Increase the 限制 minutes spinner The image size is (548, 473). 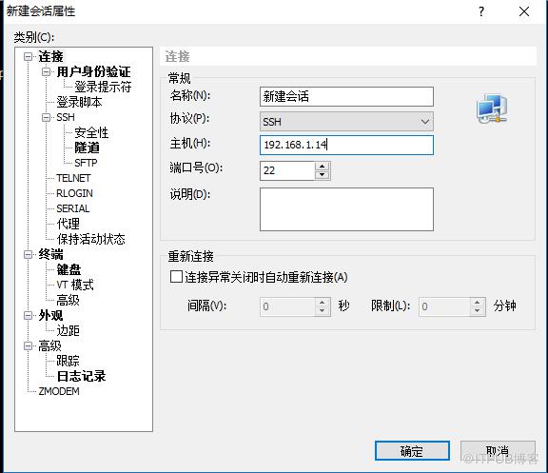click(x=478, y=302)
